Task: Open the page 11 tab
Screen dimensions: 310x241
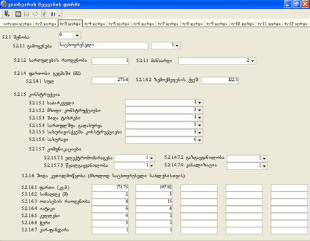Action: 270,24
